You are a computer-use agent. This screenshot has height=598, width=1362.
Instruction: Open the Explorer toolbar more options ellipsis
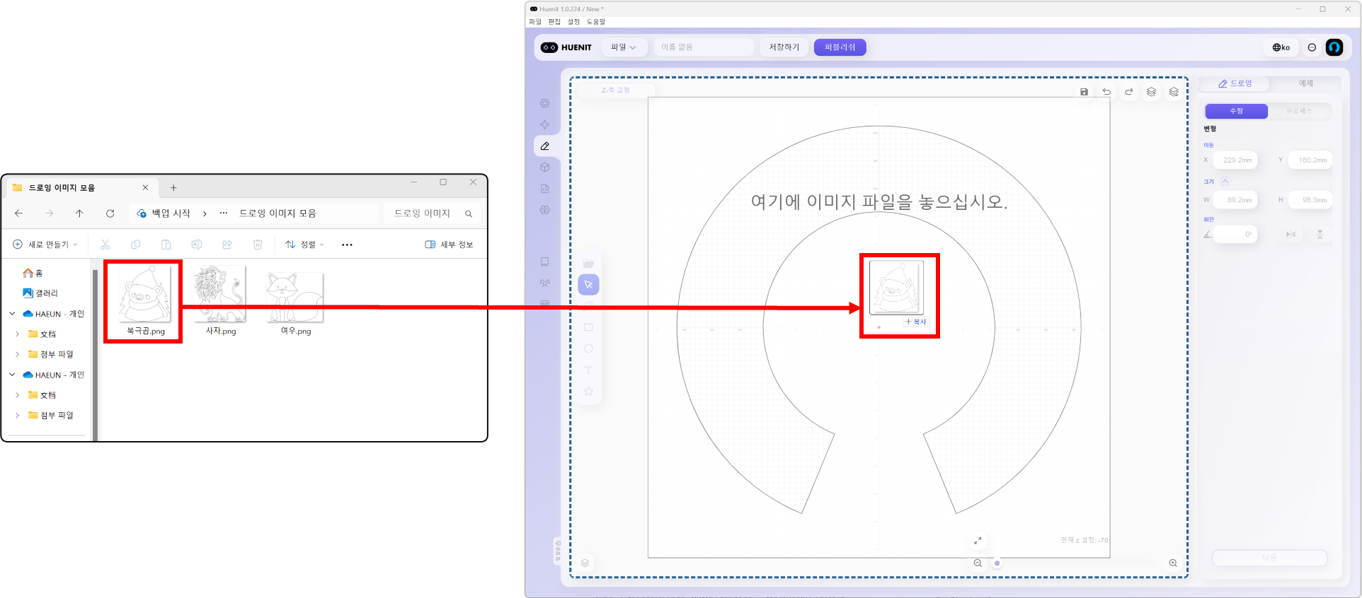[x=347, y=245]
